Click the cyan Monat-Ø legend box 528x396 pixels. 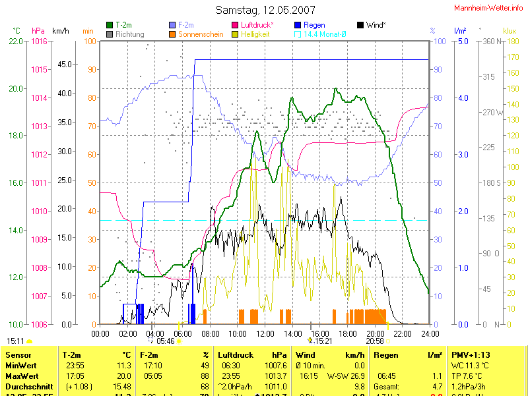(x=298, y=34)
